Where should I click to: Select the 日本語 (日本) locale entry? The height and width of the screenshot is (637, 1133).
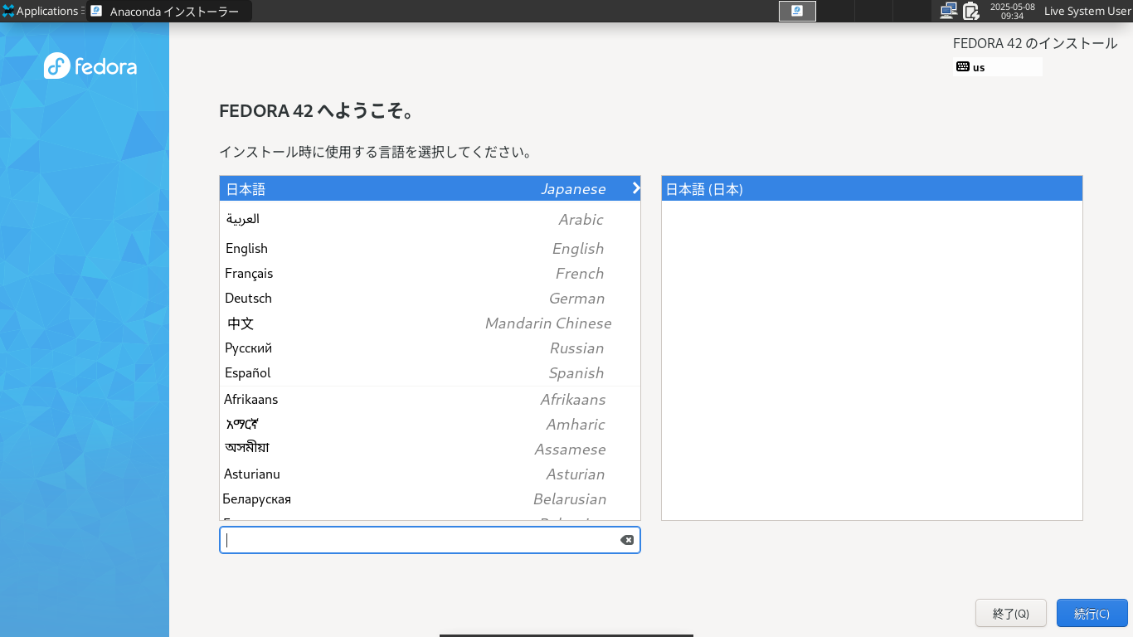click(x=872, y=188)
